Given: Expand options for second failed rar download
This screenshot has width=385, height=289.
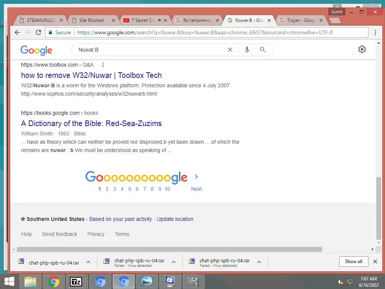Looking at the screenshot, I should tap(174, 262).
